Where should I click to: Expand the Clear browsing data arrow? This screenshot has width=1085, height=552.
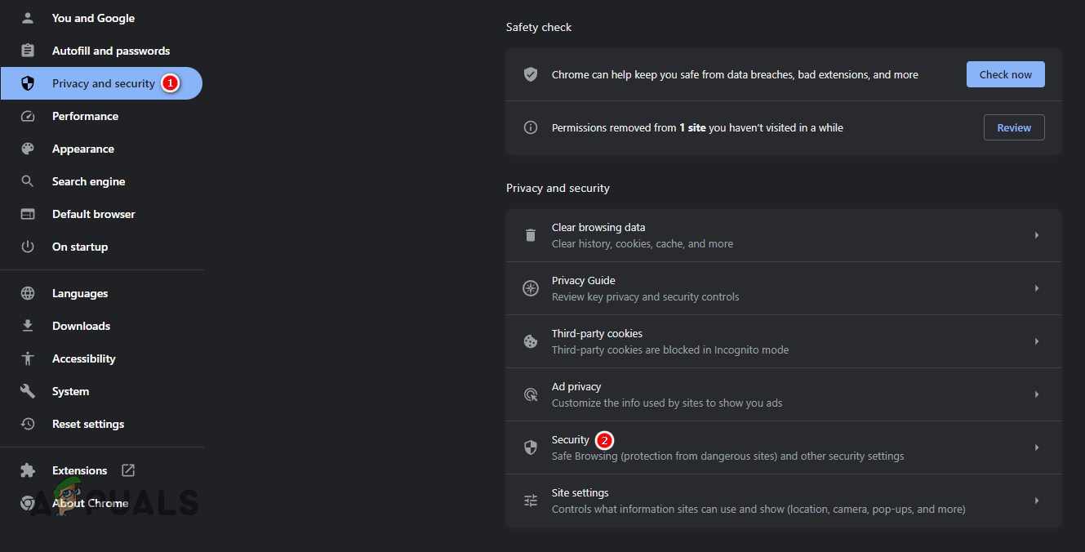point(1037,235)
